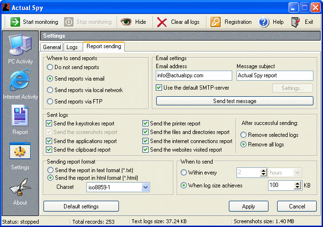Screen dimensions: 323x227
Task: Click Total records: 253 in status bar
Action: point(93,222)
